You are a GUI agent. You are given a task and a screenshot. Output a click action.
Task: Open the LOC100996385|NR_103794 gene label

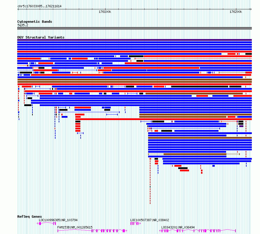[x=58, y=220]
